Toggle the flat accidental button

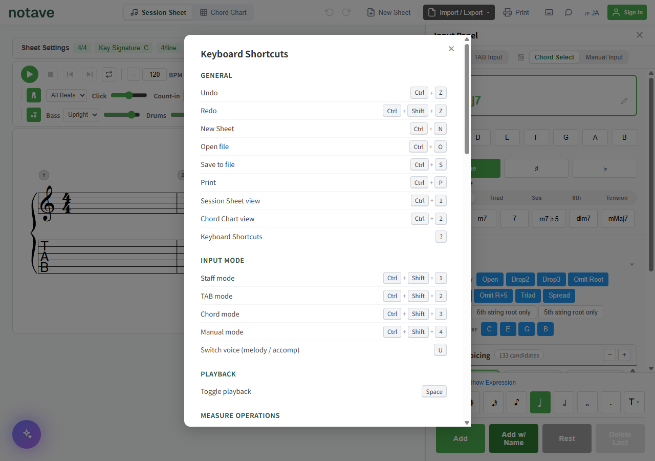(x=605, y=168)
